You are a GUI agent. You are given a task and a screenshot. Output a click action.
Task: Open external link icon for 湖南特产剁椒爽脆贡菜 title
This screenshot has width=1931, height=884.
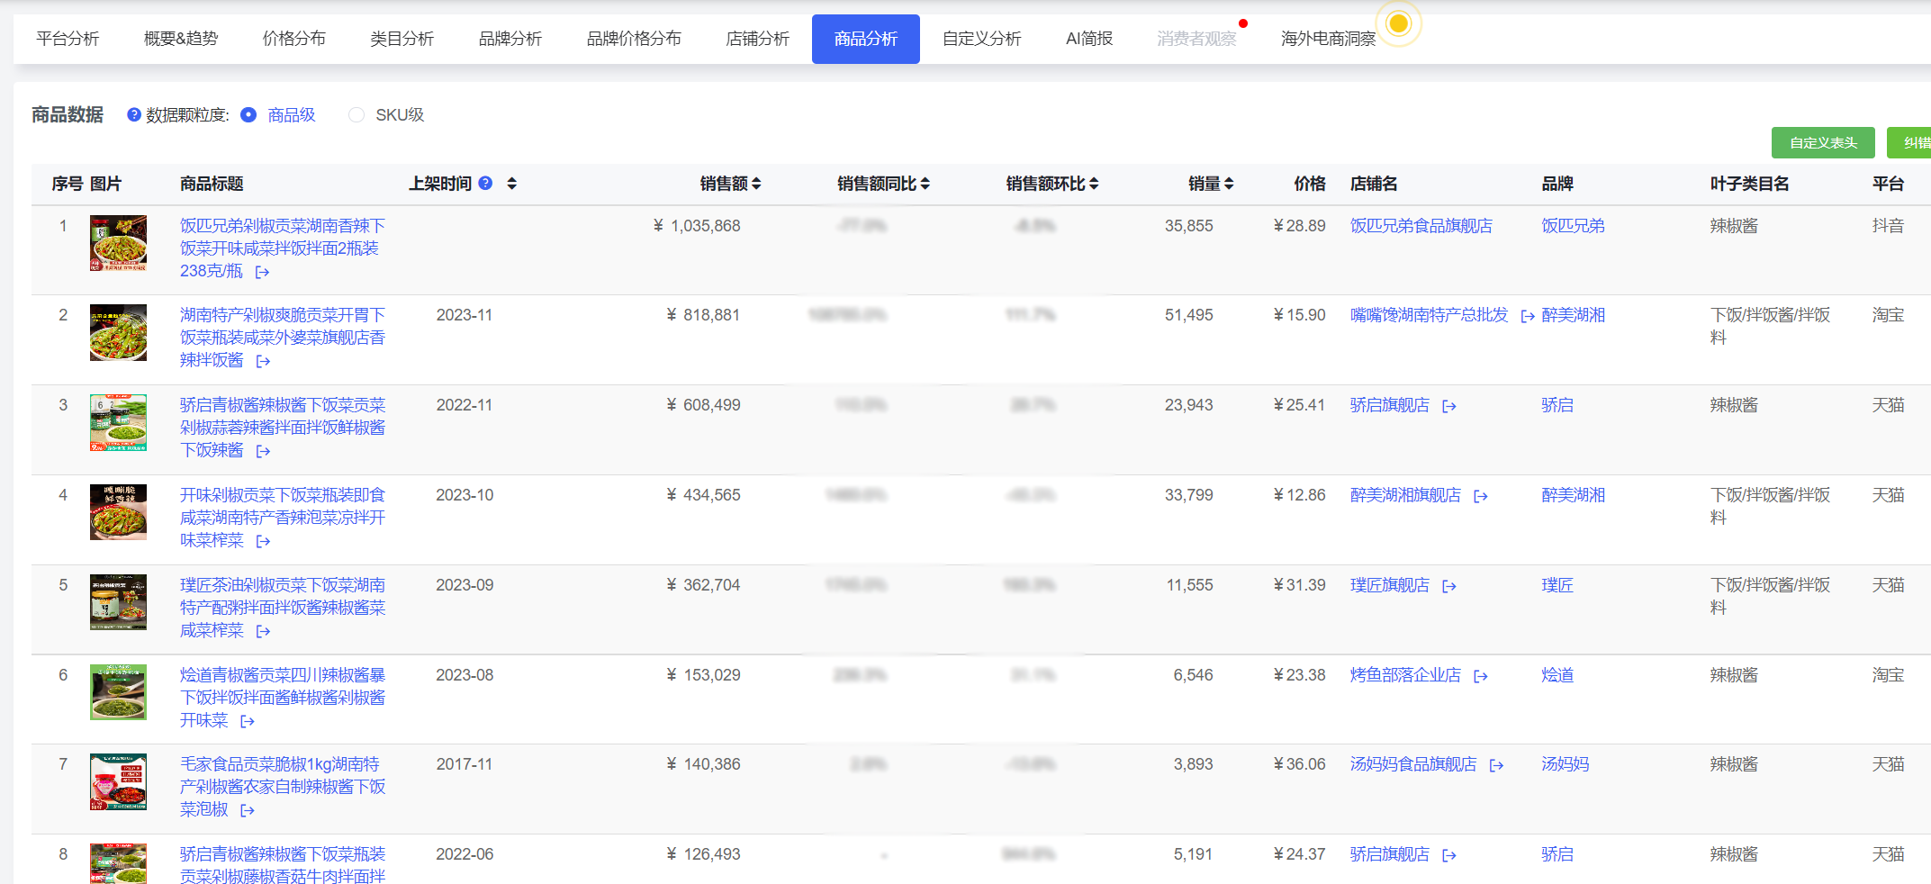pos(263,361)
